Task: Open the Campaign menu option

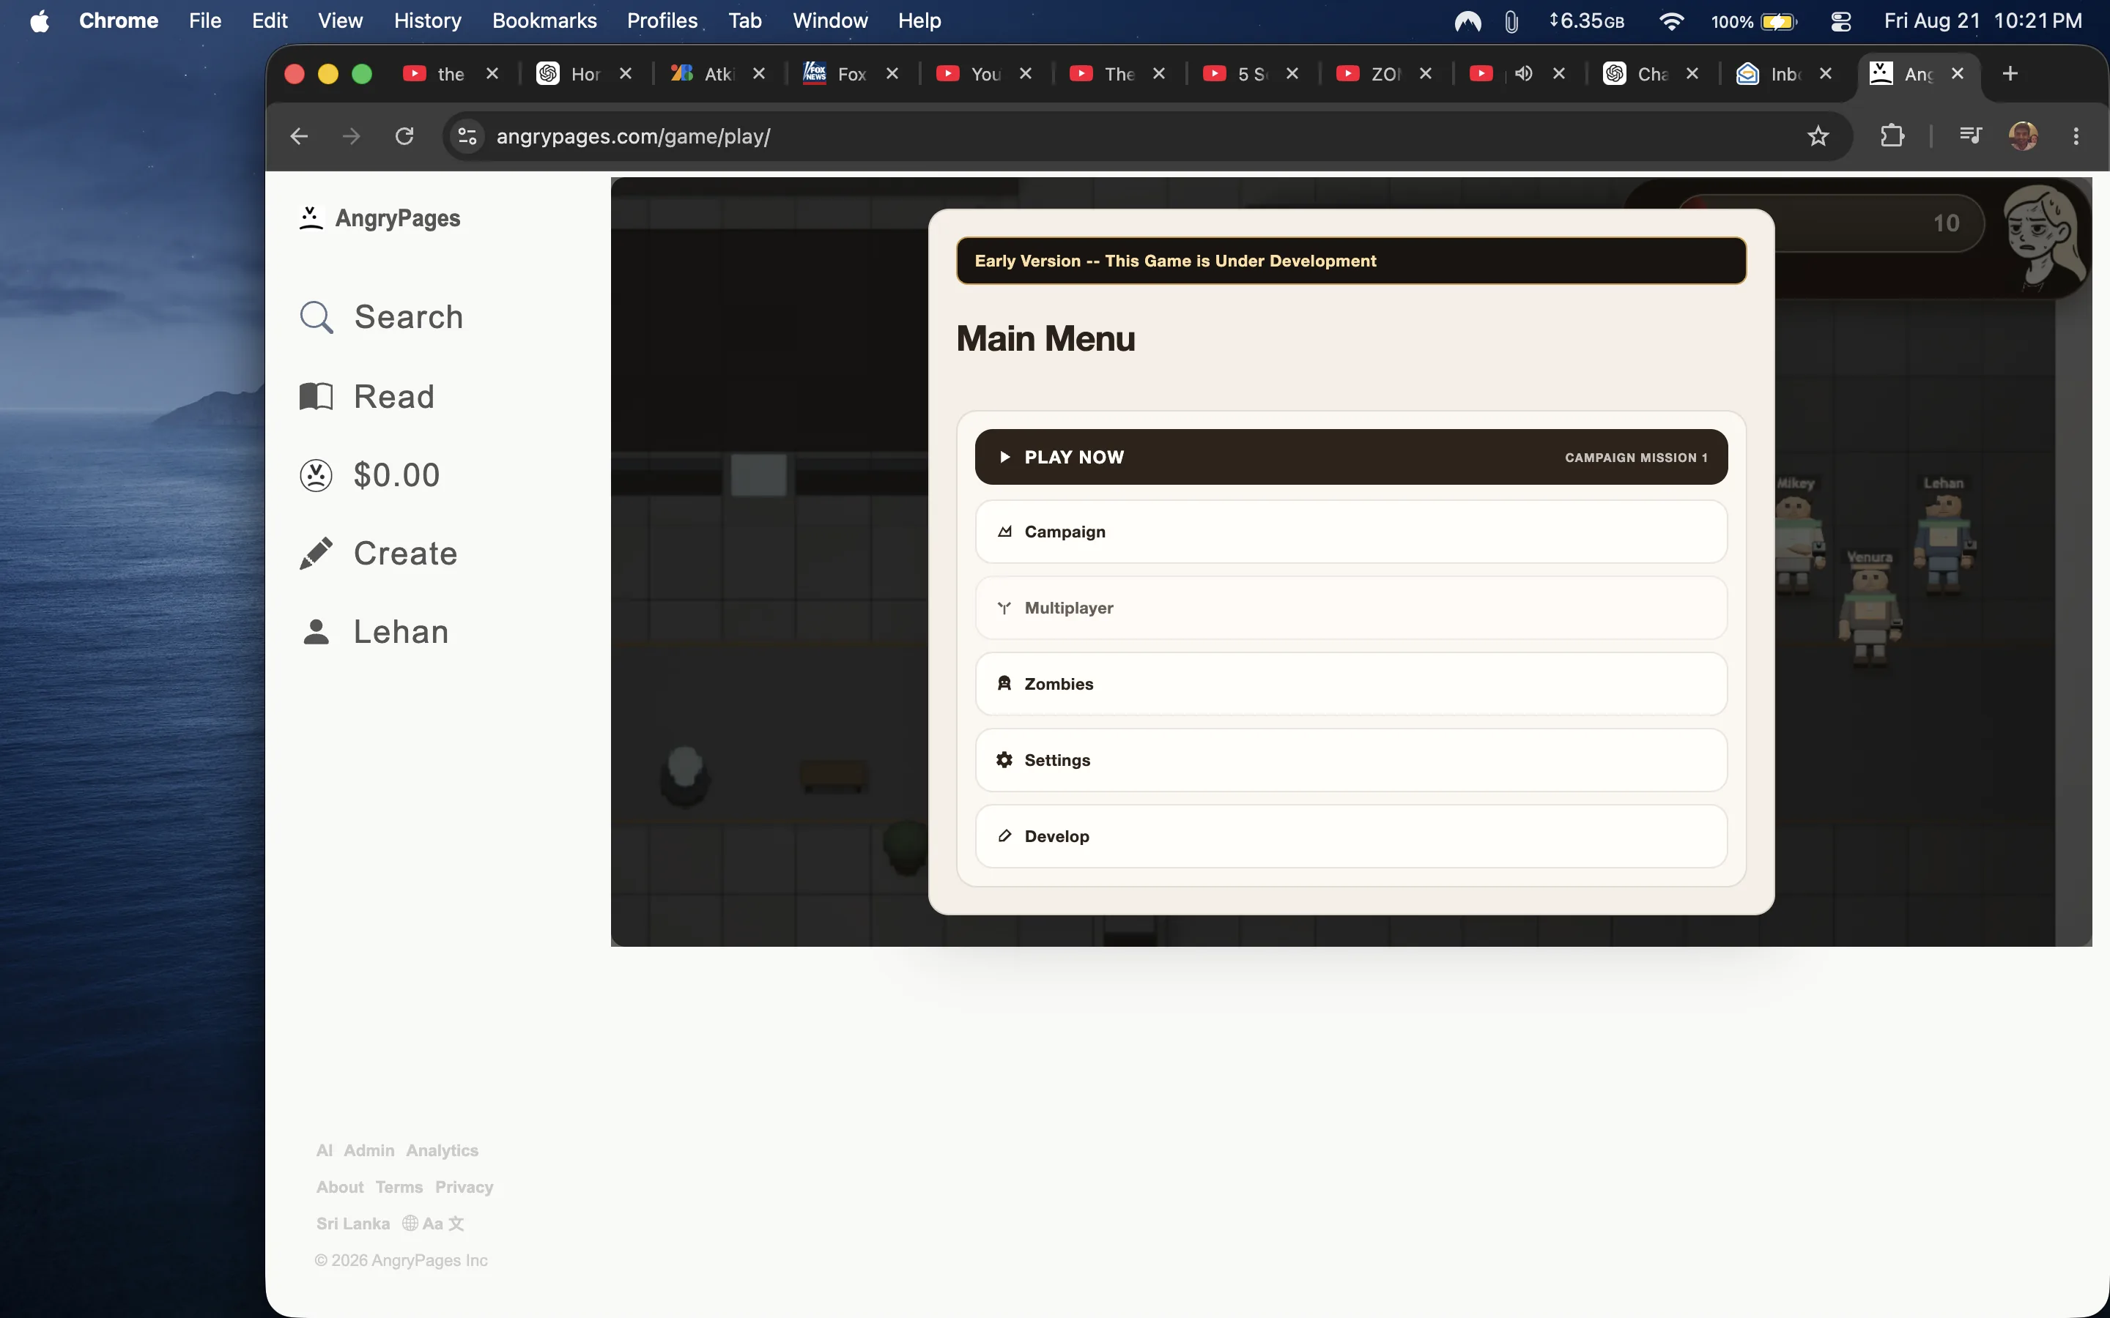Action: (1350, 532)
